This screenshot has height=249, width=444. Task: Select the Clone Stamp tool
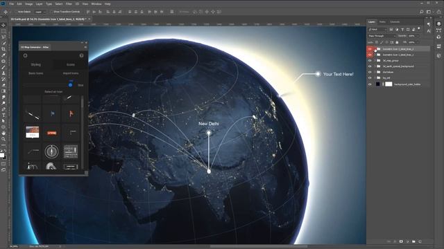tap(3, 73)
